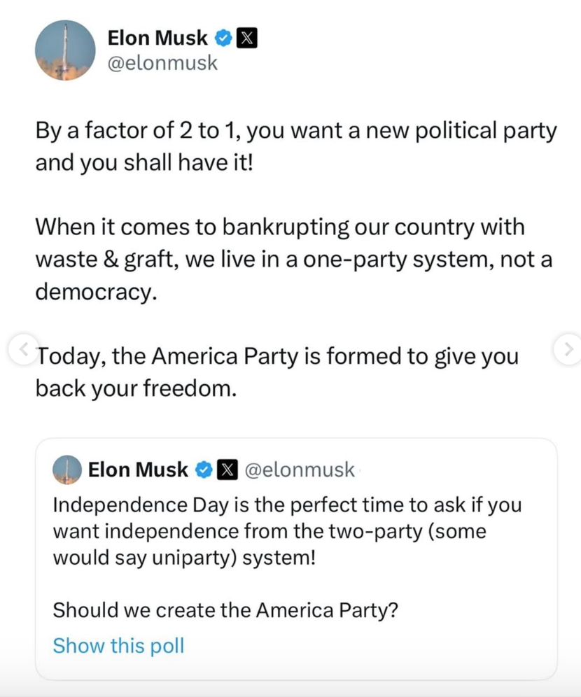Click the word "democracy." in the post
This screenshot has height=697, width=581.
[93, 291]
